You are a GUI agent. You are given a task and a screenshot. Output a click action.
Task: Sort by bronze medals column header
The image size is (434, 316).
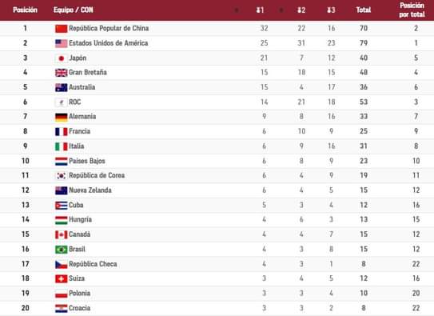click(332, 10)
